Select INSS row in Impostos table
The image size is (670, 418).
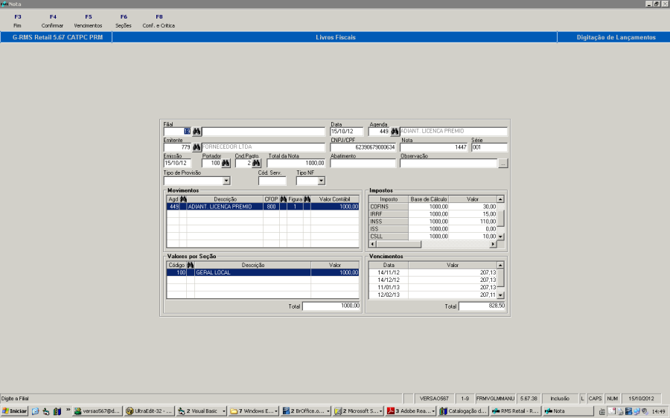click(433, 222)
